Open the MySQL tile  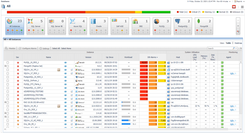click(162, 26)
